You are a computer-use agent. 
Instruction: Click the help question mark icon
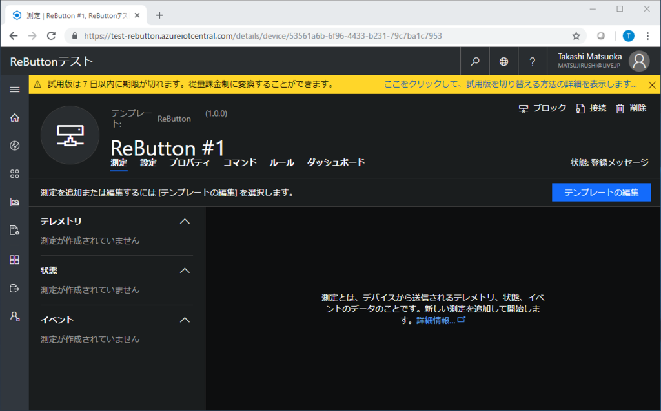point(532,61)
